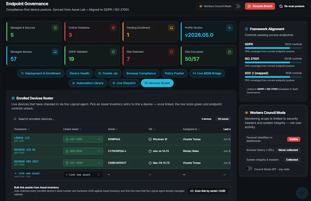
Task: Open the LENOVO L13 hostname link
Action: tap(22, 138)
